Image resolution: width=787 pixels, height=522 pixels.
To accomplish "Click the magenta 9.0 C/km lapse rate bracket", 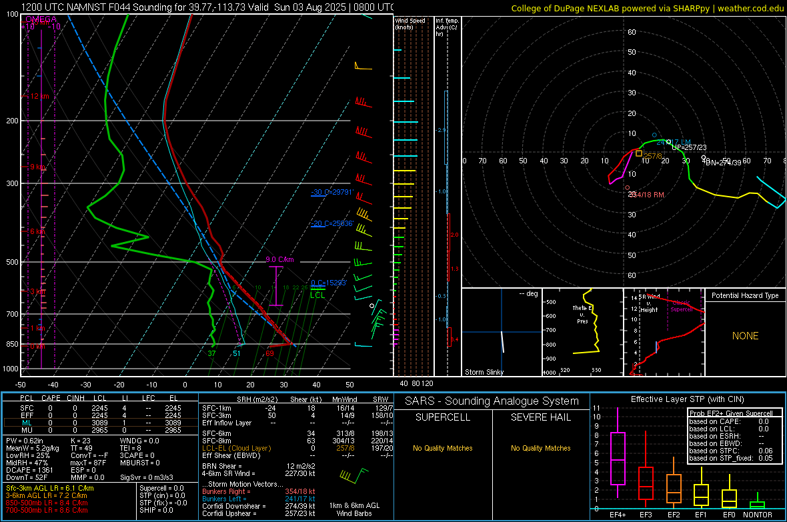I will click(275, 285).
